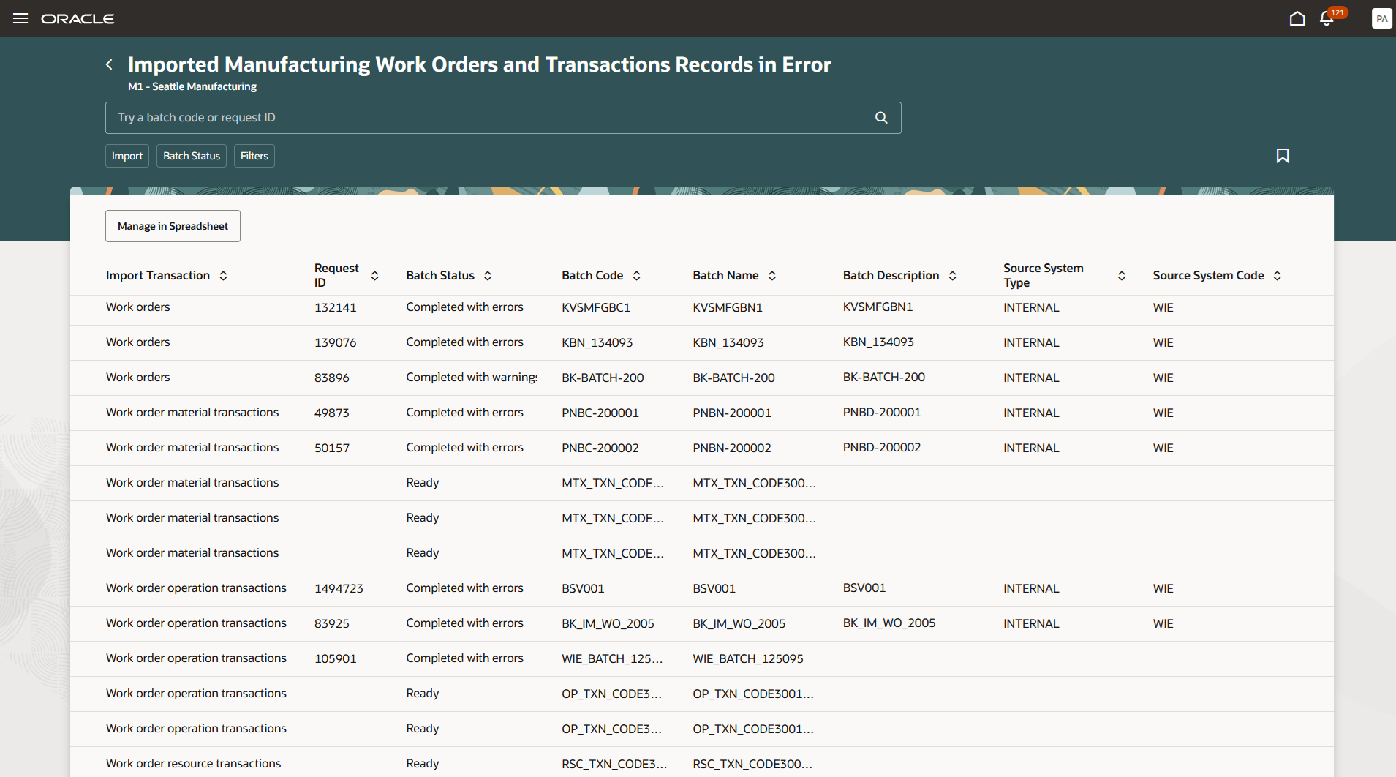
Task: Click the sort icon beside Batch Code
Action: click(x=637, y=276)
